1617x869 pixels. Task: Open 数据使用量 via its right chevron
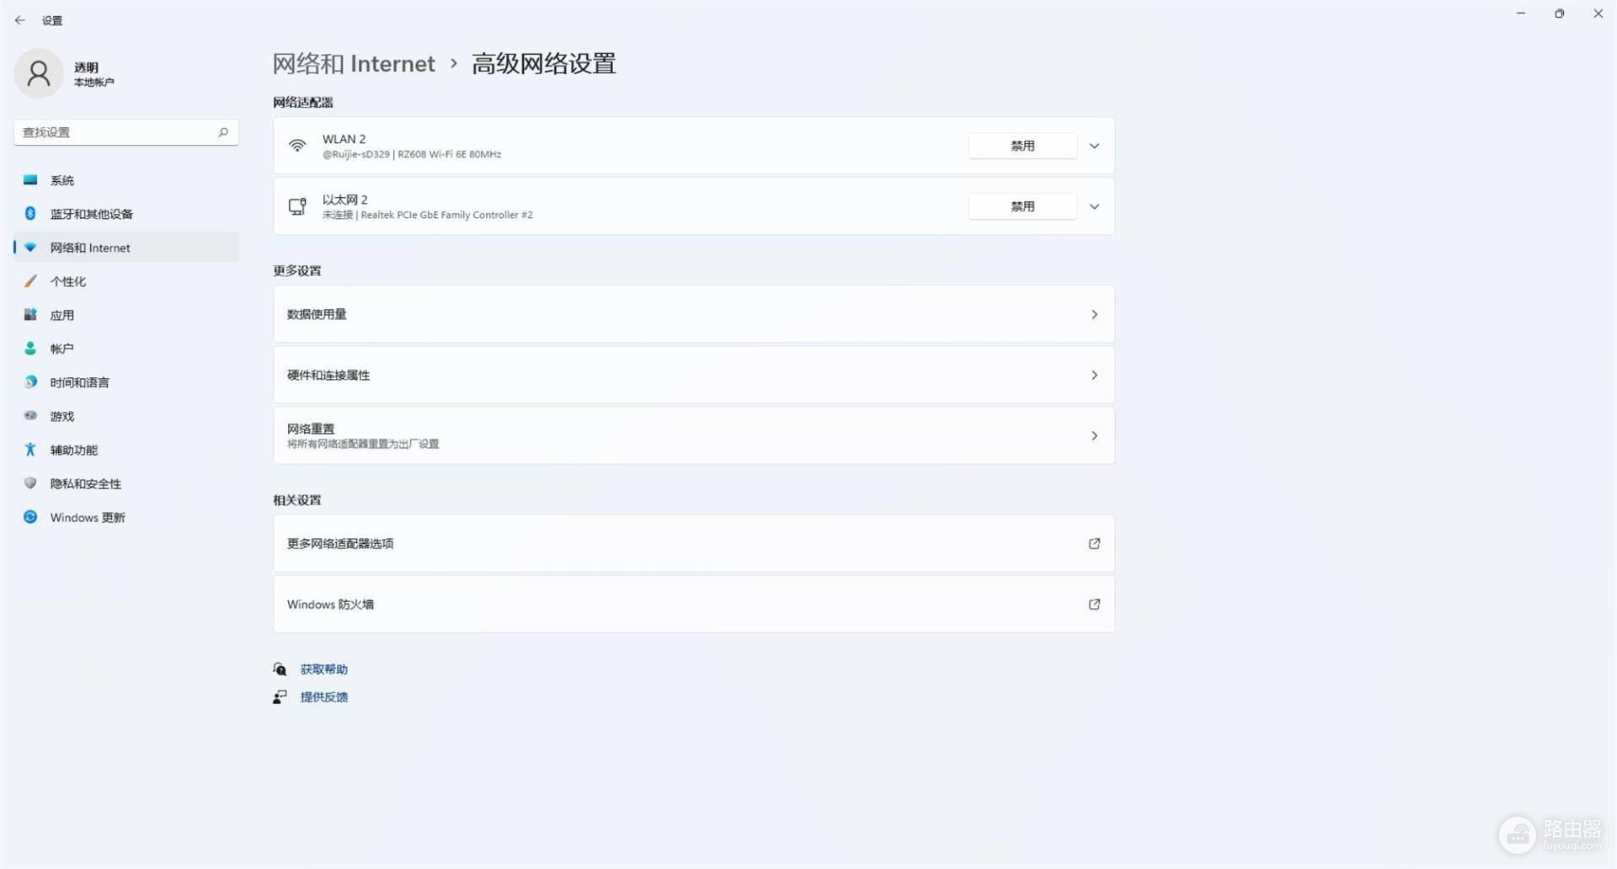pyautogui.click(x=1094, y=315)
